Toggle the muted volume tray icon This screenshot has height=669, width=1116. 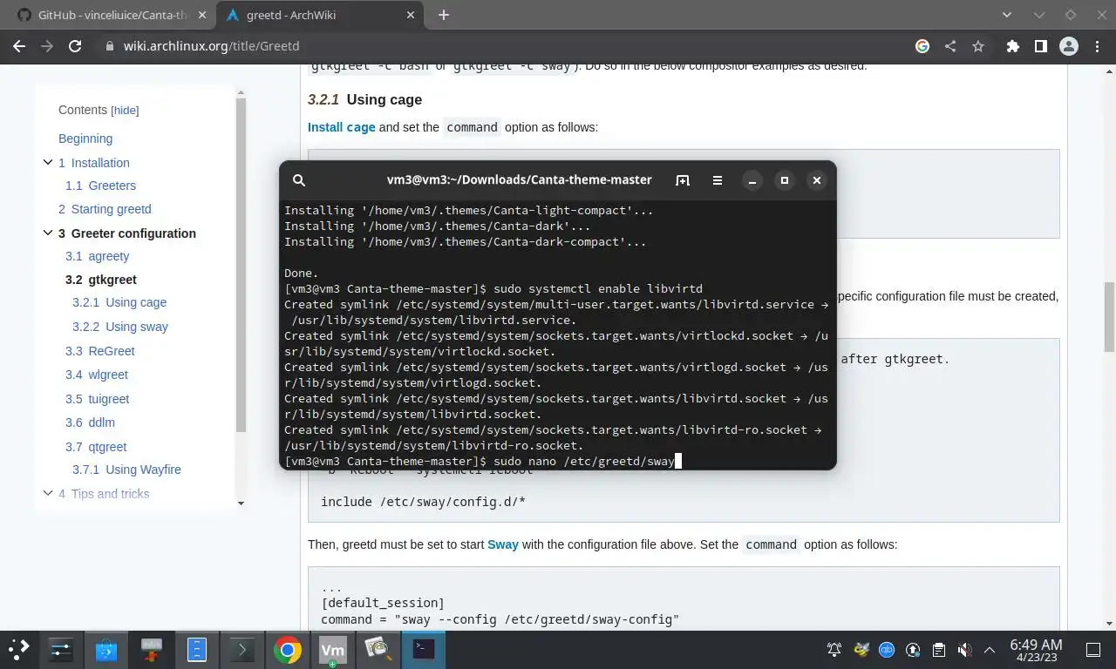point(964,650)
